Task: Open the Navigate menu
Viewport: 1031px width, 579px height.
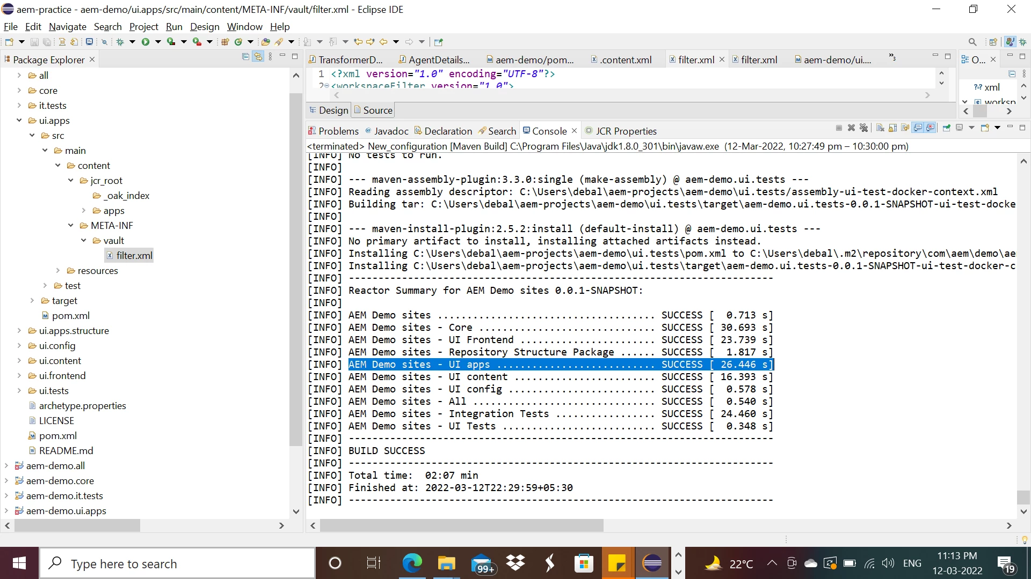Action: pyautogui.click(x=67, y=27)
